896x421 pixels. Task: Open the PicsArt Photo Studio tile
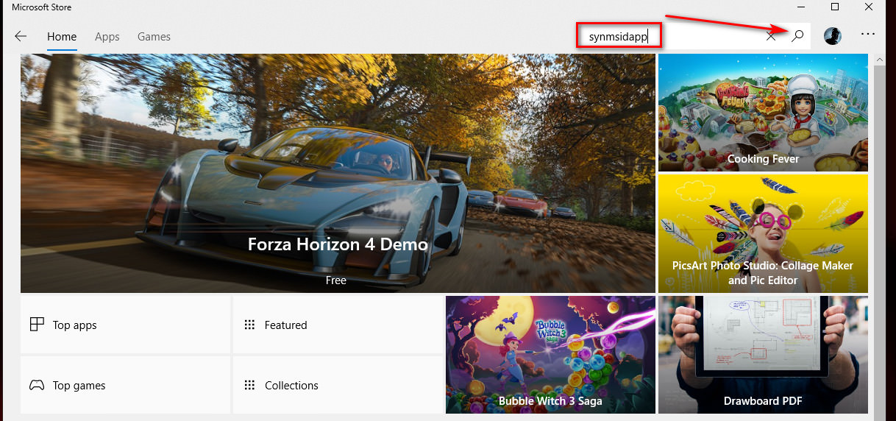tap(763, 233)
